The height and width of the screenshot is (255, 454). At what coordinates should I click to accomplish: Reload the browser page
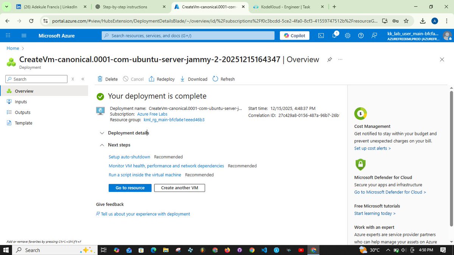(31, 21)
